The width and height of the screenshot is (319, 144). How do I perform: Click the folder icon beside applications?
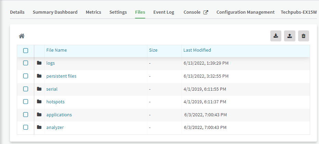[39, 115]
